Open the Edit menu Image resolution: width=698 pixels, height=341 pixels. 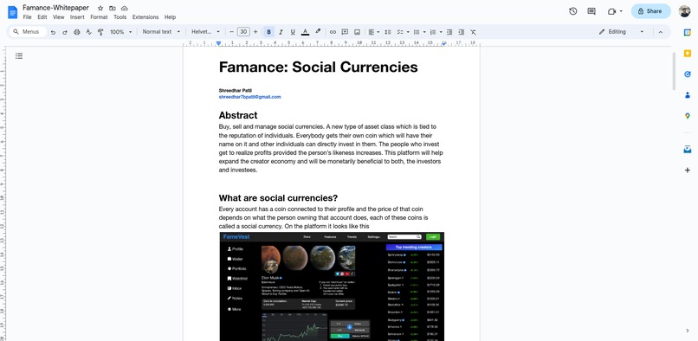coord(42,17)
